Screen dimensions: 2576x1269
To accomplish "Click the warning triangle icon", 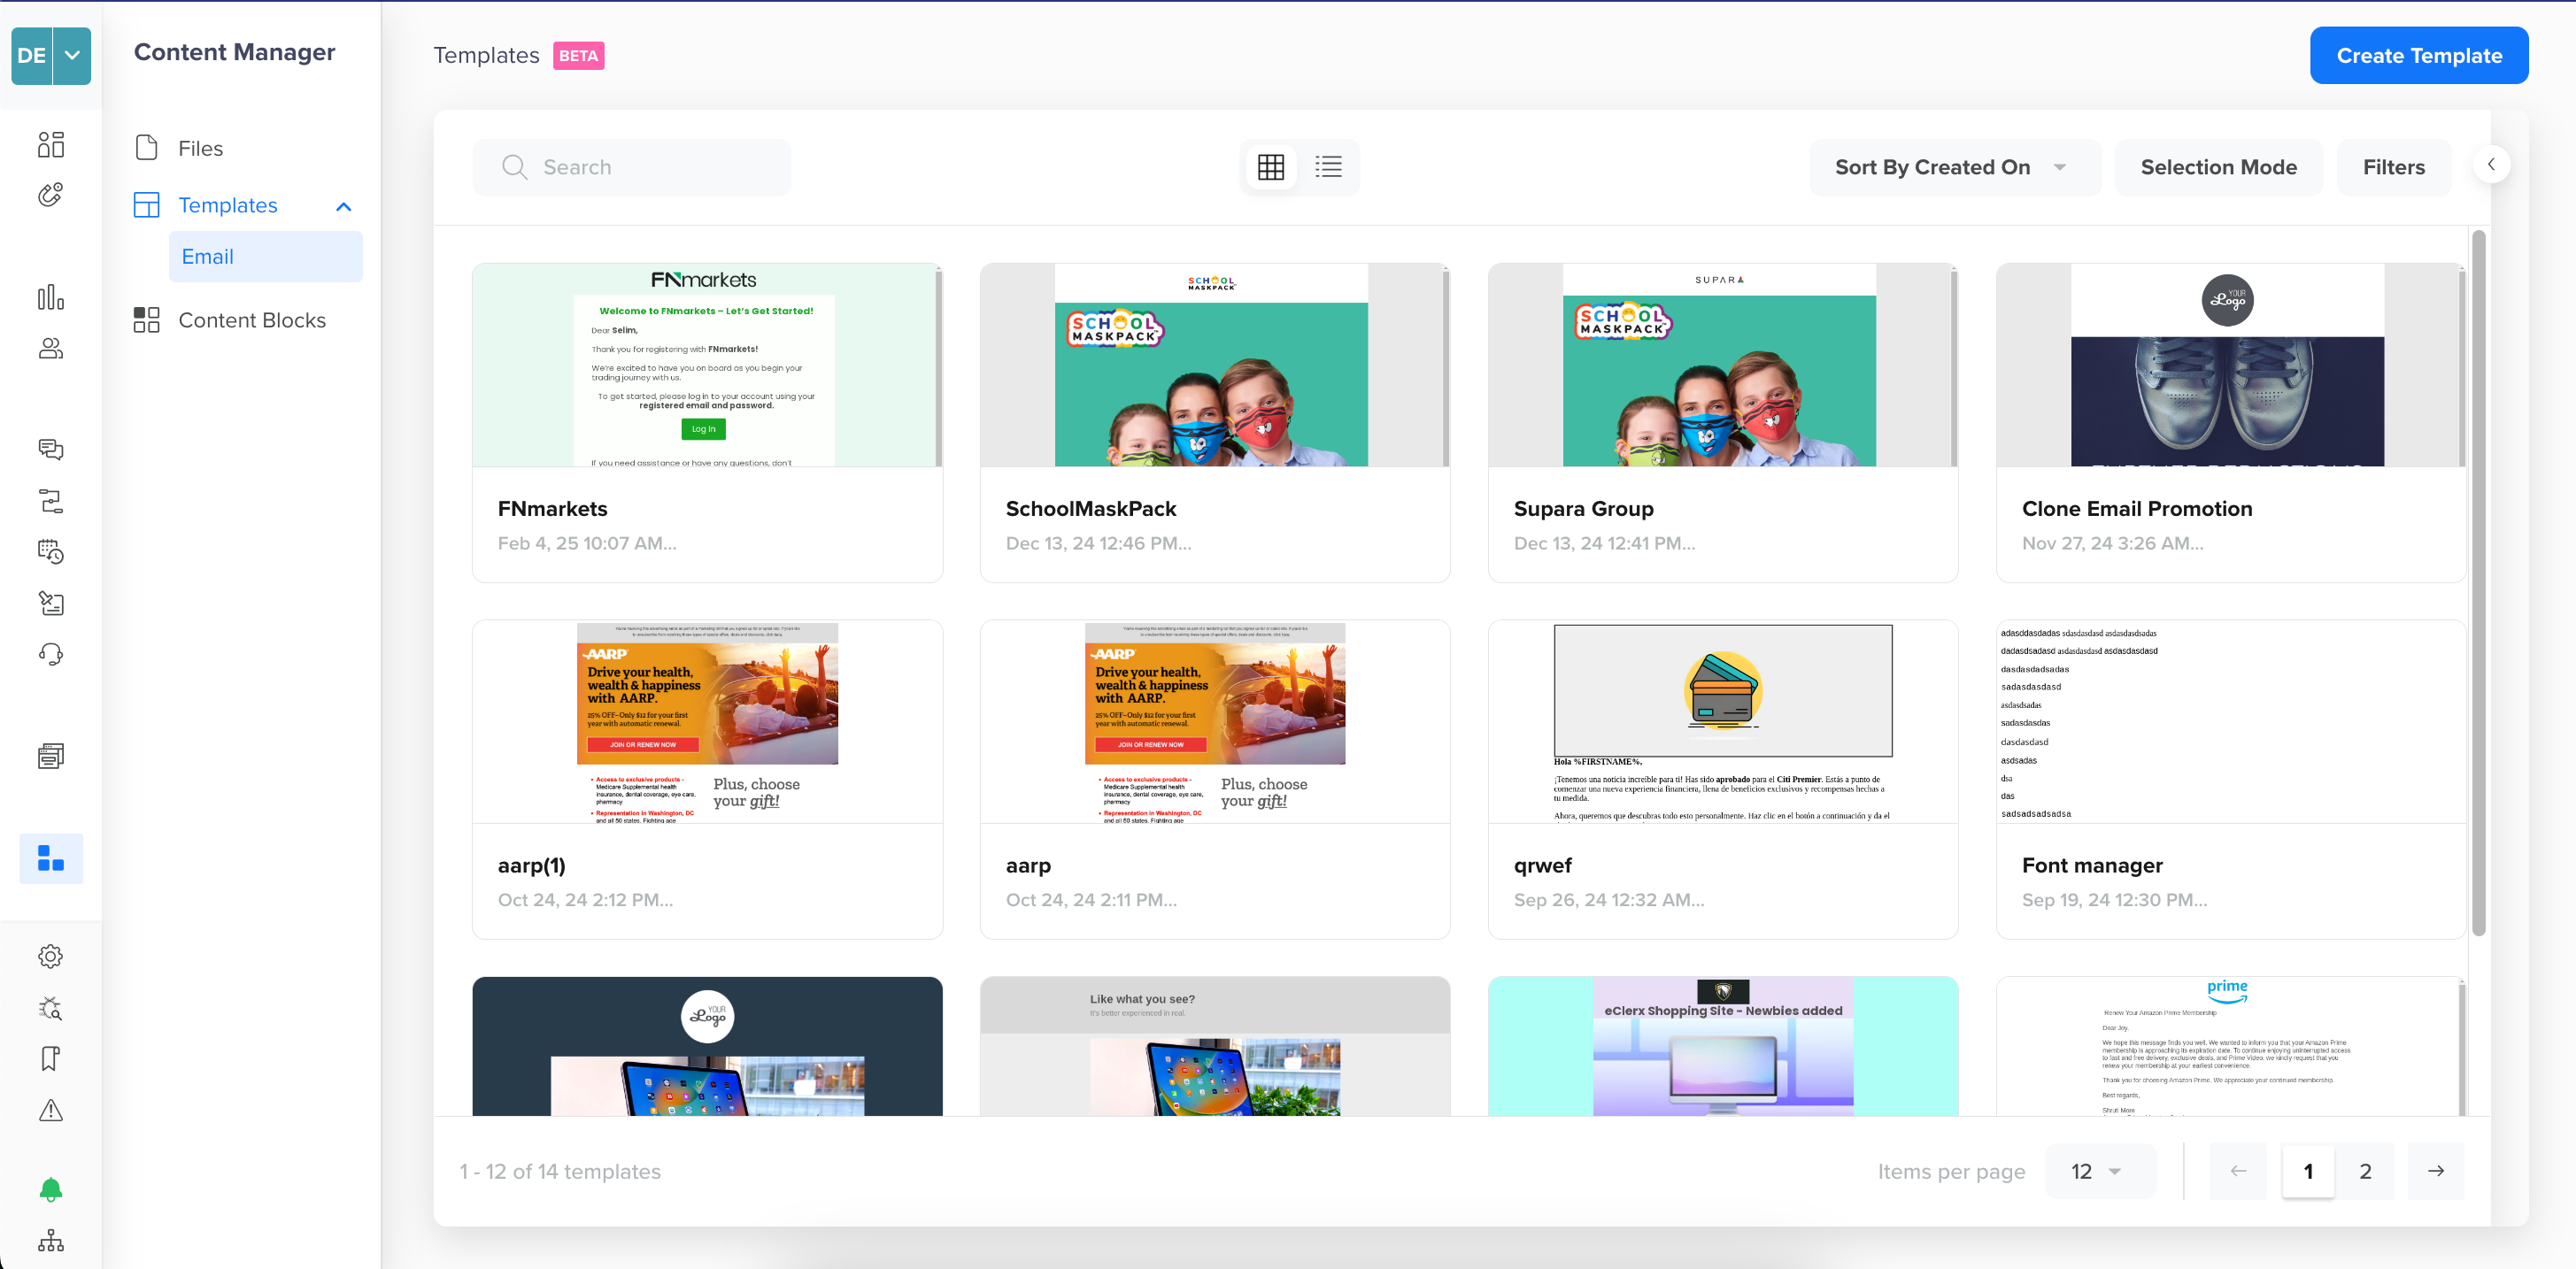I will pos(50,1110).
